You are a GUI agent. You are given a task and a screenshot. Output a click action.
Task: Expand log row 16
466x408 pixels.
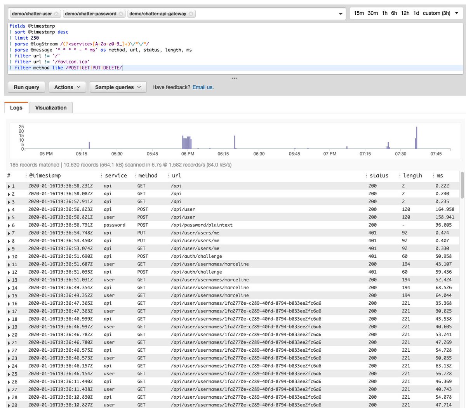[x=9, y=304]
